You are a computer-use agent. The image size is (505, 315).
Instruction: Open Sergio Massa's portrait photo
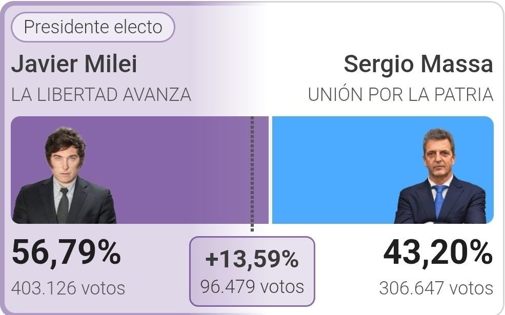point(440,176)
